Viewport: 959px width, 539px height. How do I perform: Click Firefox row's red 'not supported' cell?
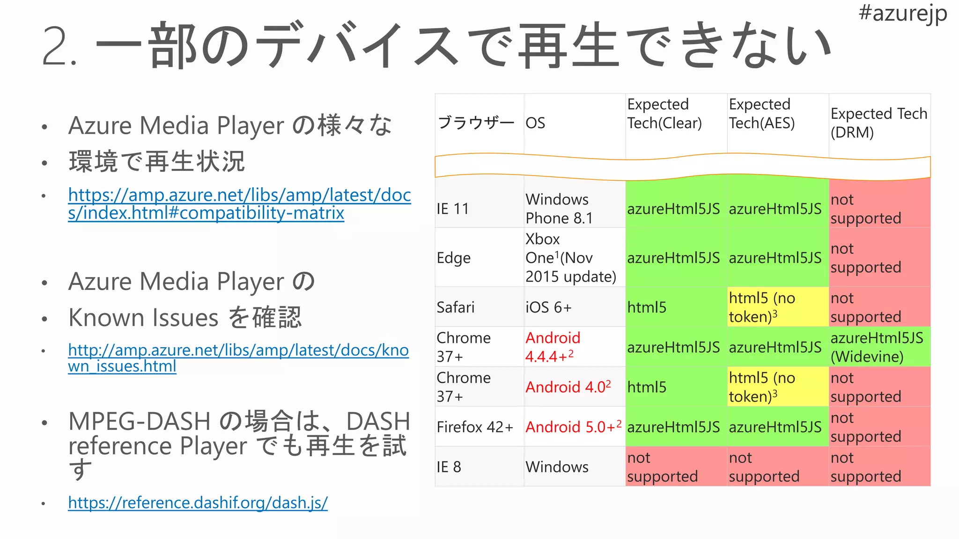coord(879,427)
